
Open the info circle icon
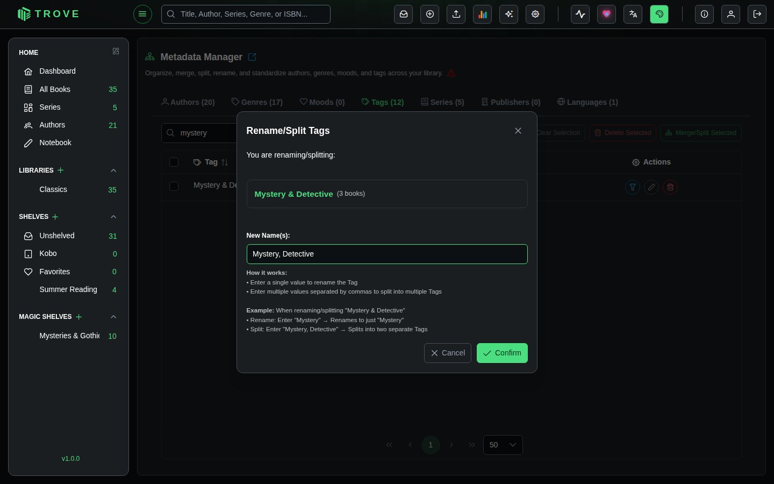(705, 14)
